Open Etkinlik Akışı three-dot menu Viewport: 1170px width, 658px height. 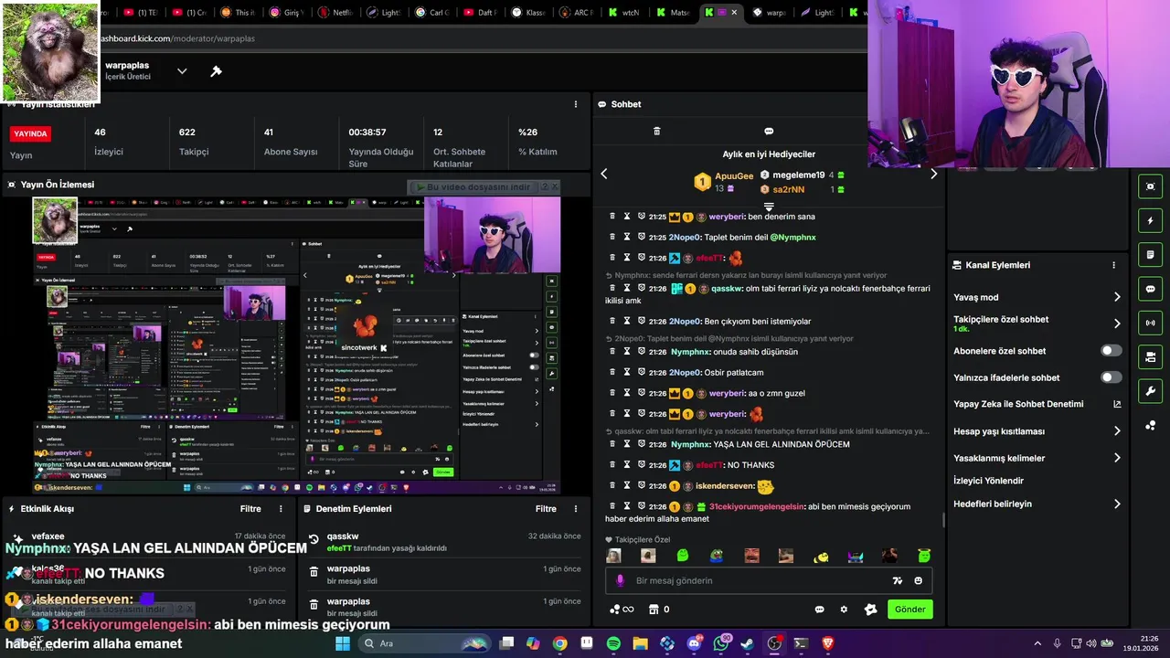(281, 509)
